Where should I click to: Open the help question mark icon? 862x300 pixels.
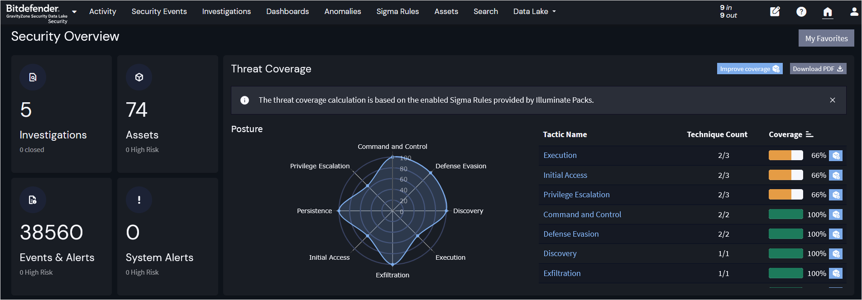click(x=801, y=11)
